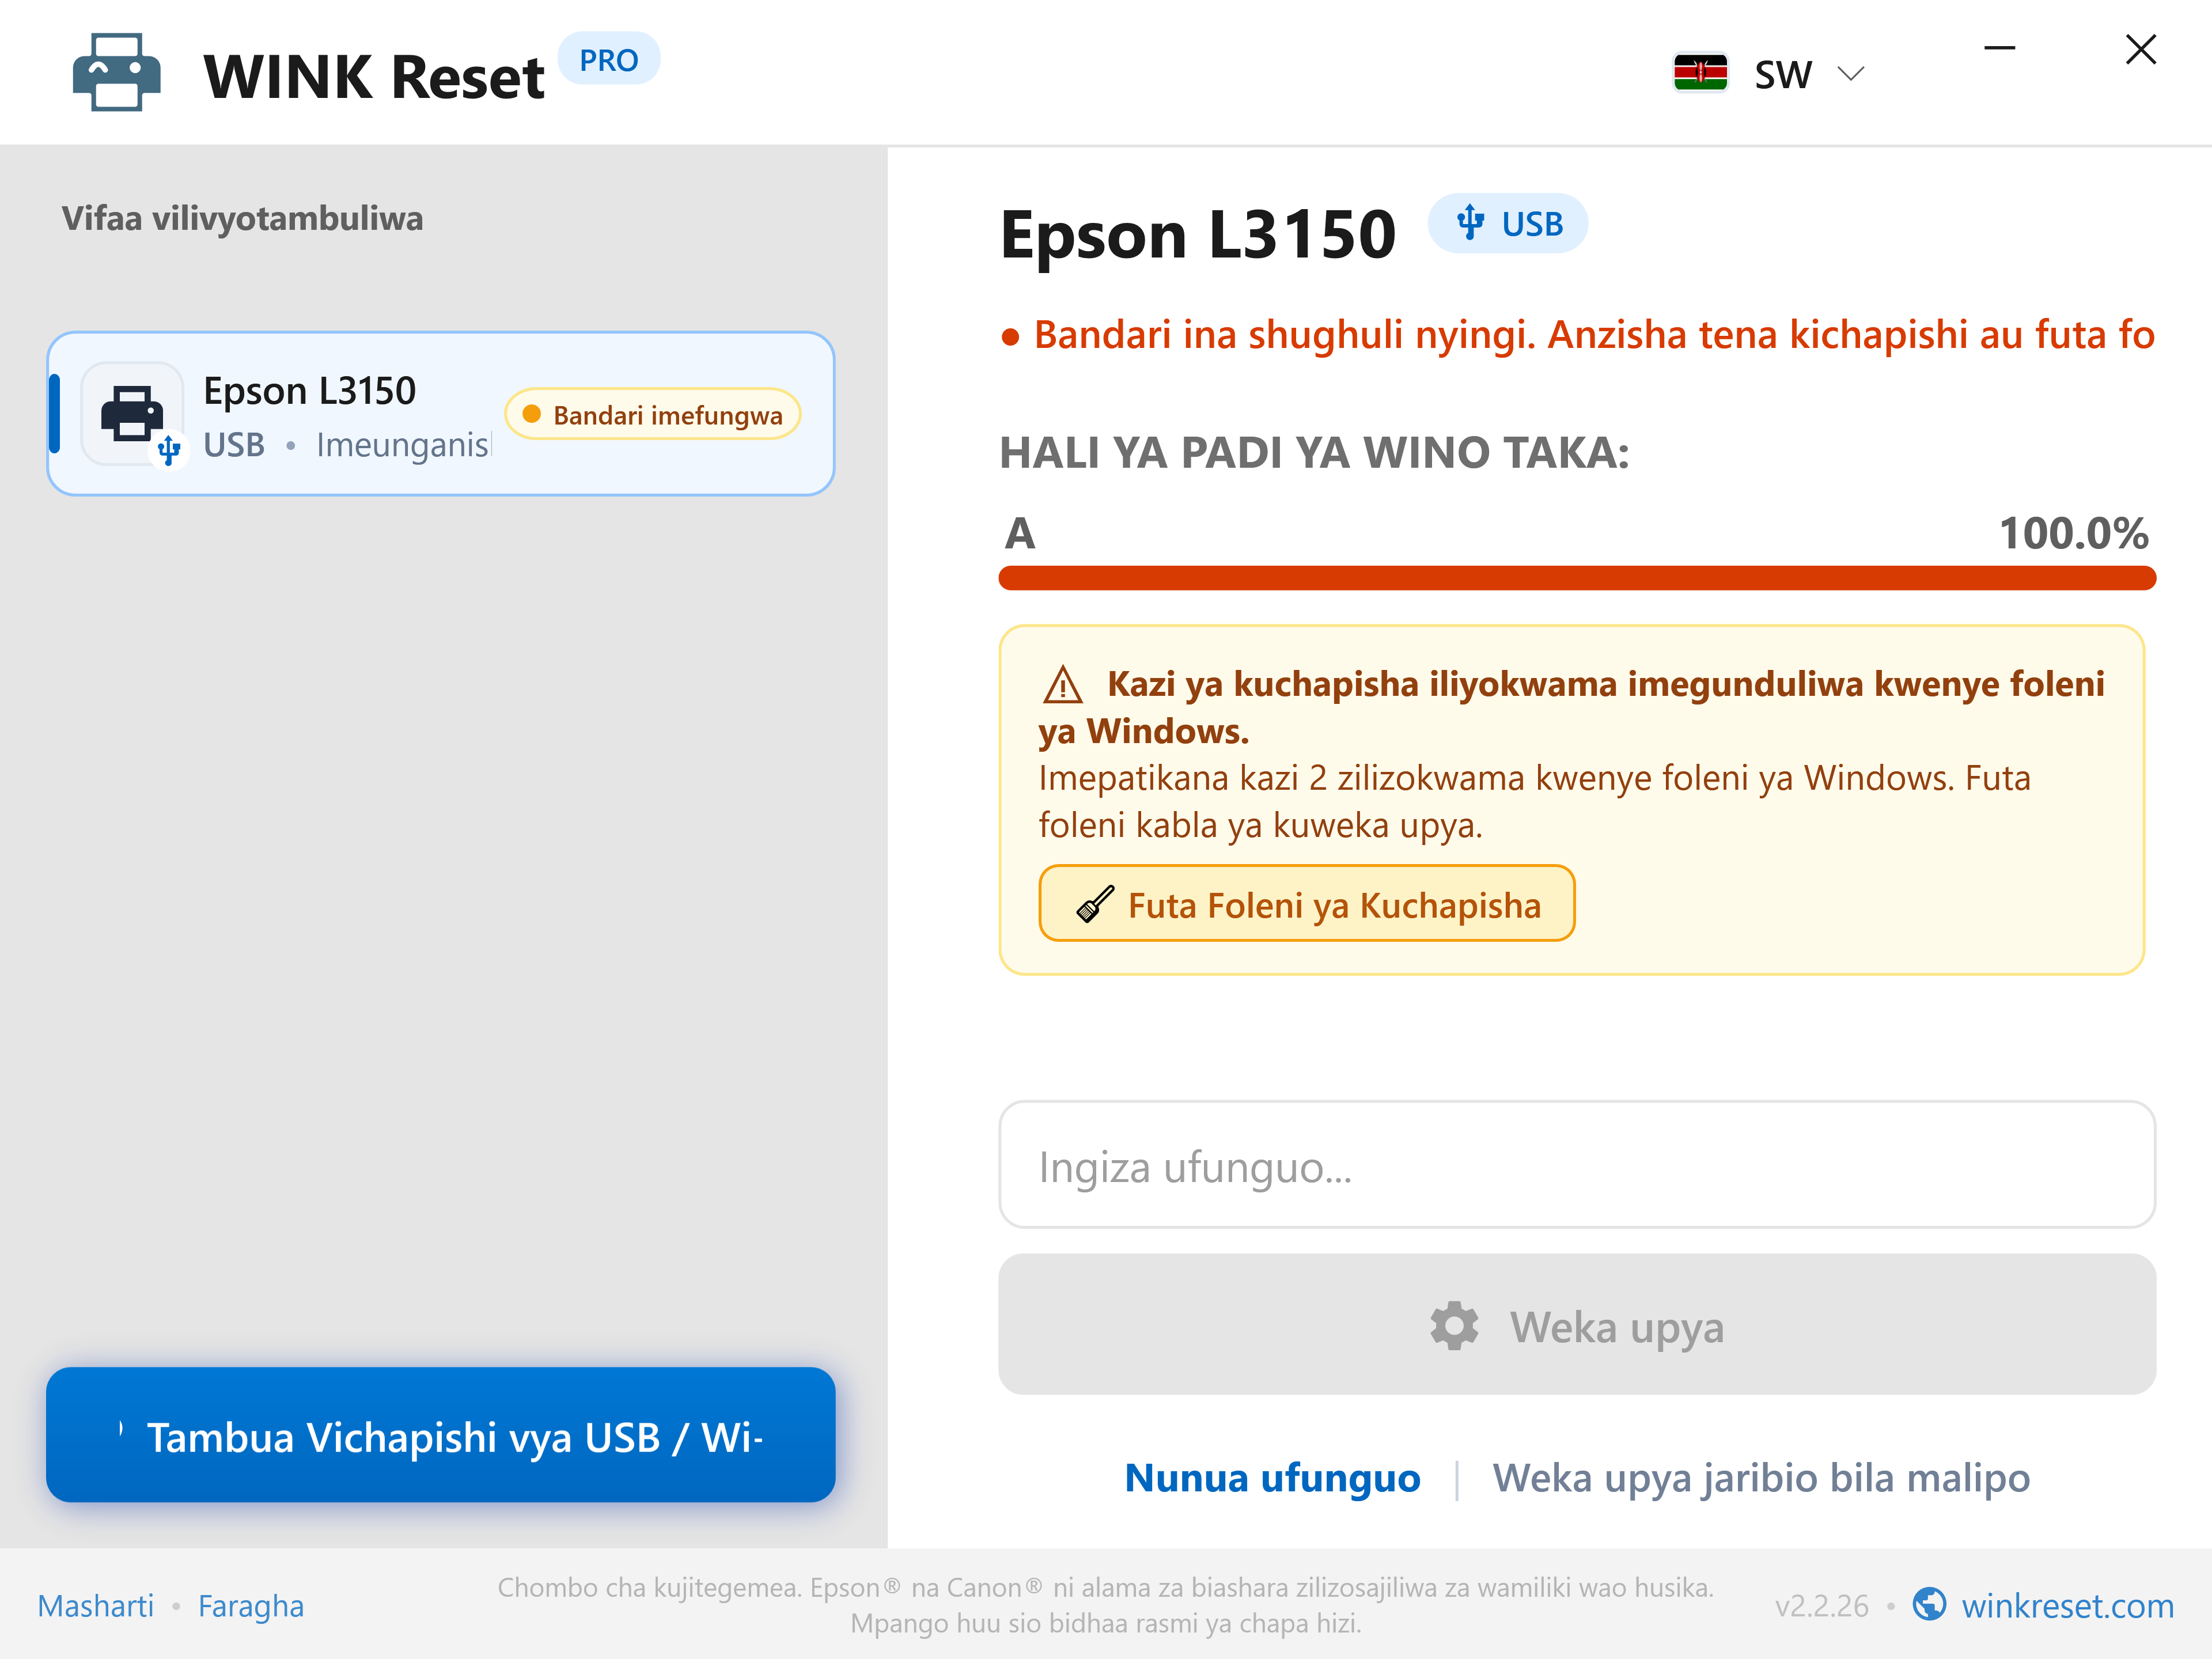Click the Epson L3150 printer device icon
This screenshot has height=1659, width=2212.
(x=132, y=414)
